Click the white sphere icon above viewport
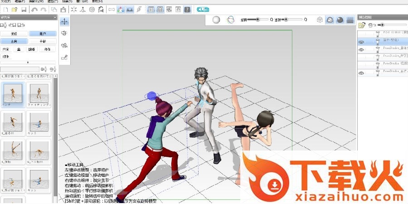408x204 pixels. (216, 19)
